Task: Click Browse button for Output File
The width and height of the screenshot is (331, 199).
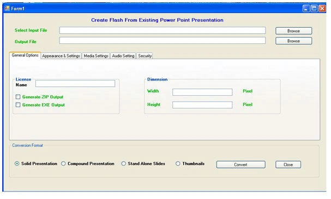Action: [293, 41]
